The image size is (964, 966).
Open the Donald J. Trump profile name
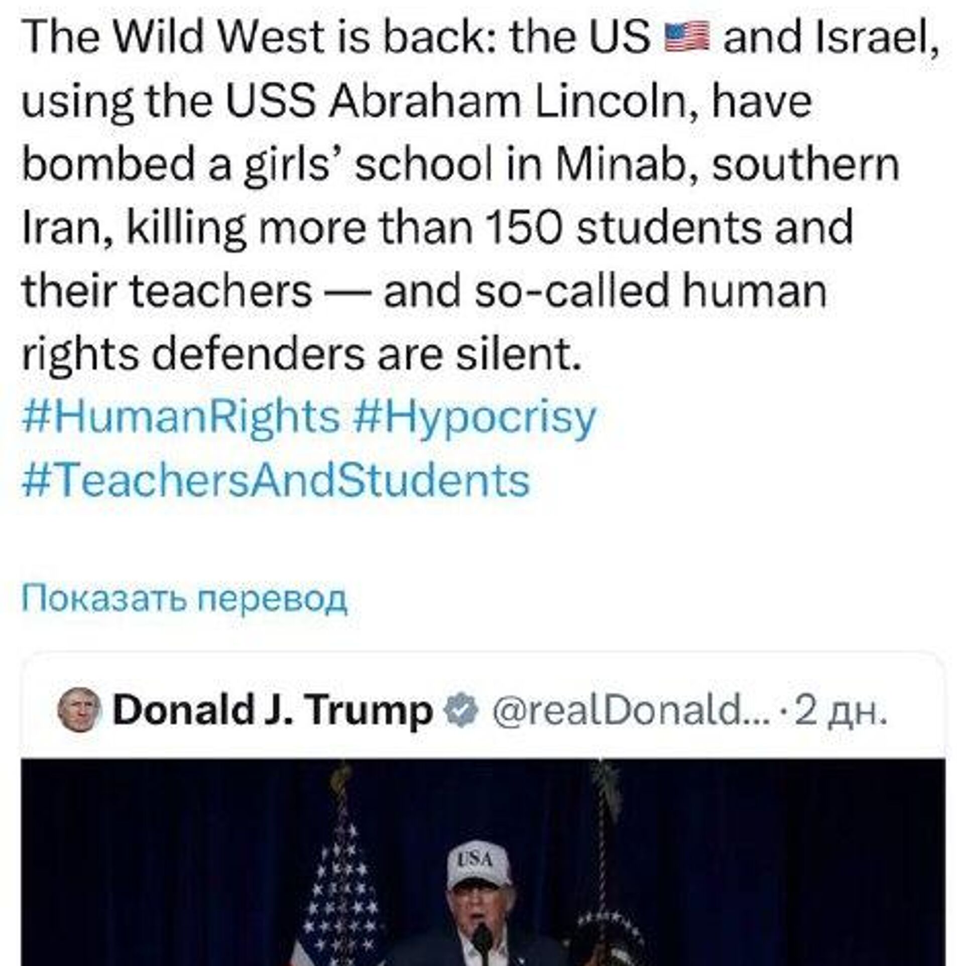273,710
